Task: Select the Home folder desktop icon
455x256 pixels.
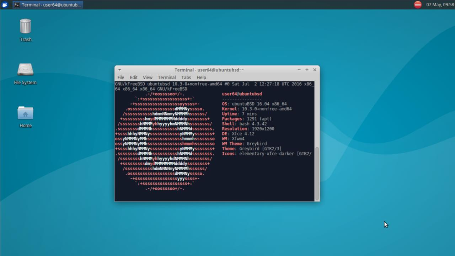Action: [x=25, y=113]
